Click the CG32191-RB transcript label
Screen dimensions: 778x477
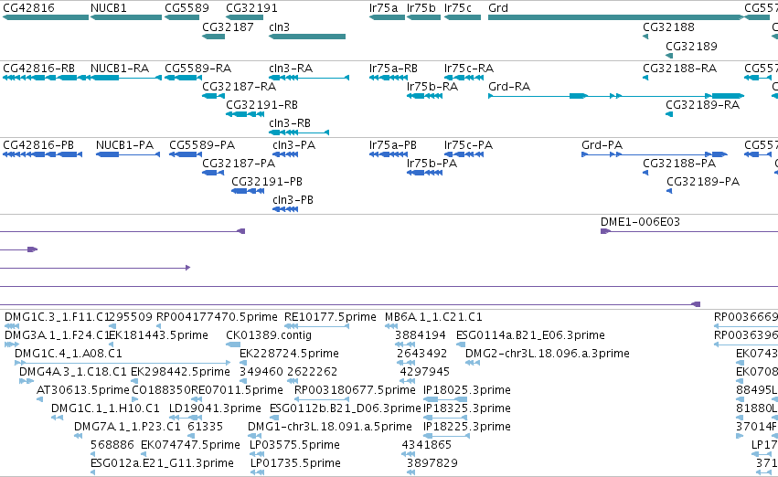tap(262, 105)
